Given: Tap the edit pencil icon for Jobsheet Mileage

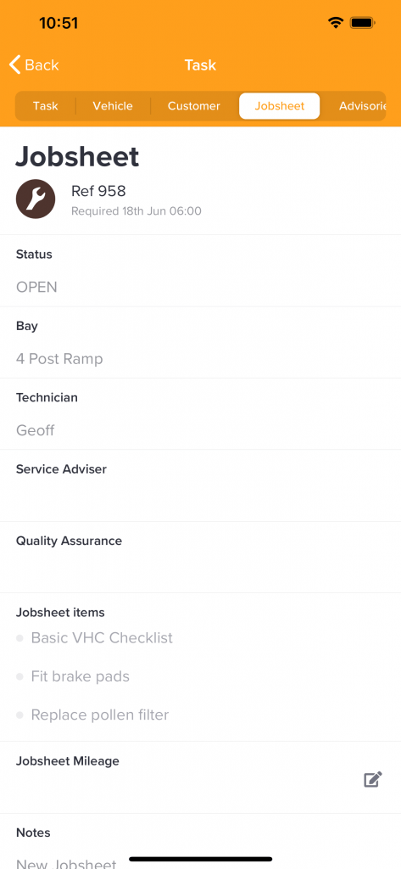Looking at the screenshot, I should pos(373,779).
